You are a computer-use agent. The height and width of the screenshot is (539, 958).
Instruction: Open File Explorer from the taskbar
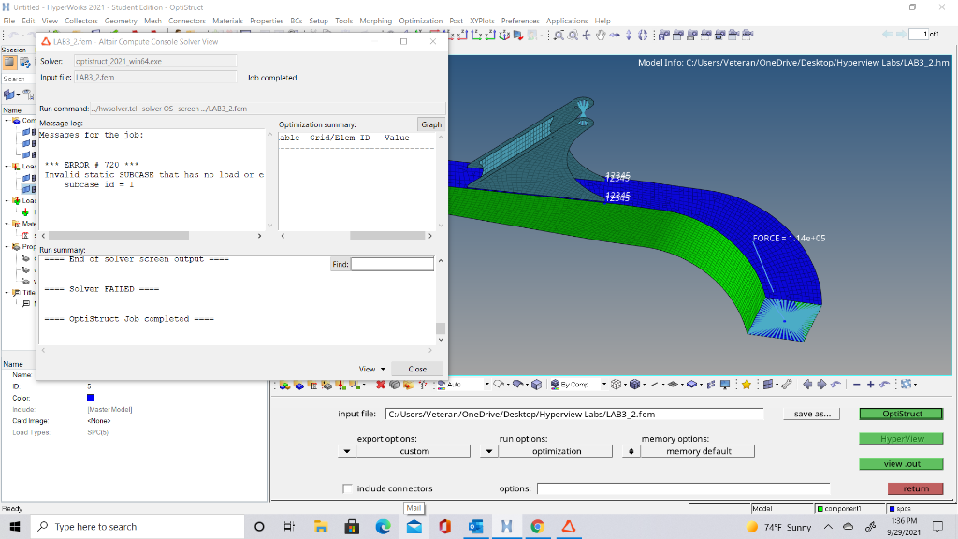[320, 526]
